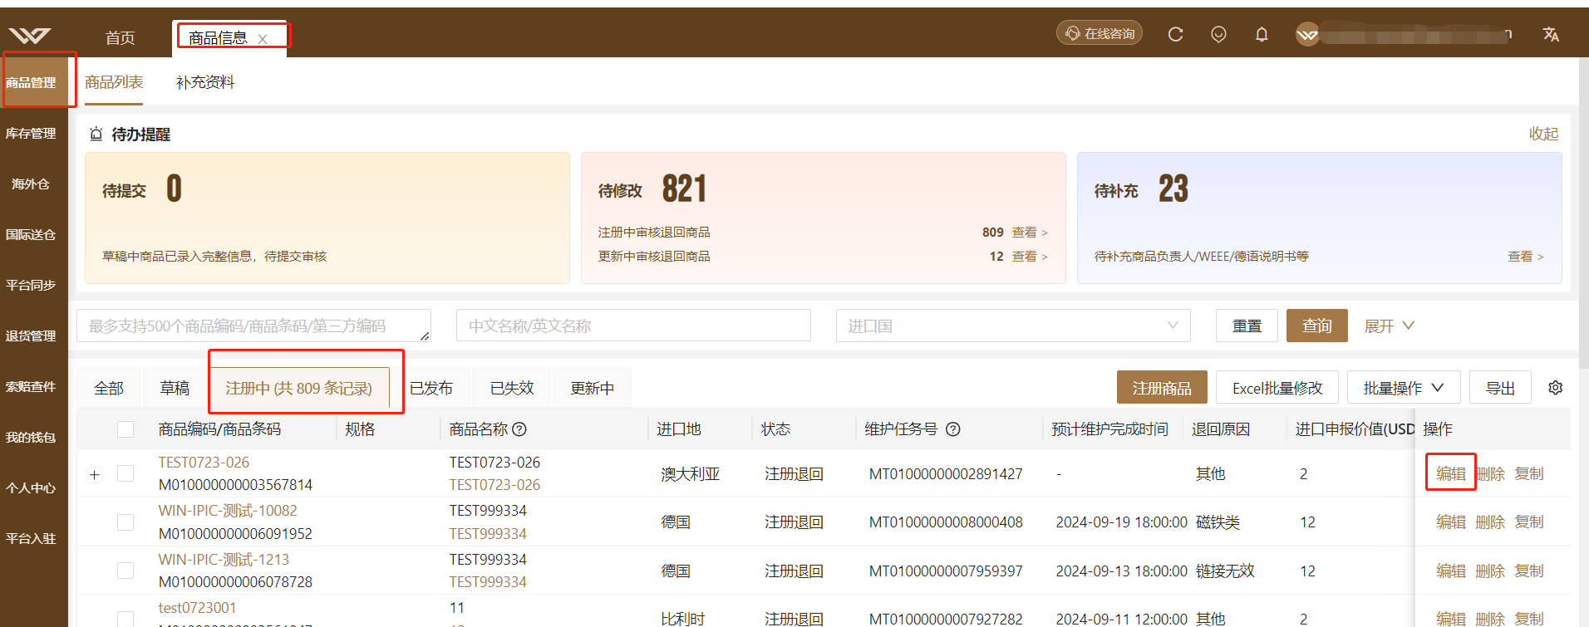
Task: Click the 注册商品 button
Action: coord(1162,388)
